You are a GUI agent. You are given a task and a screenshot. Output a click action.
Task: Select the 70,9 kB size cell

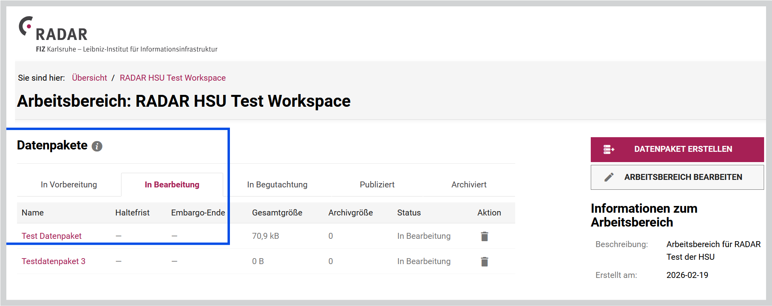(x=266, y=236)
